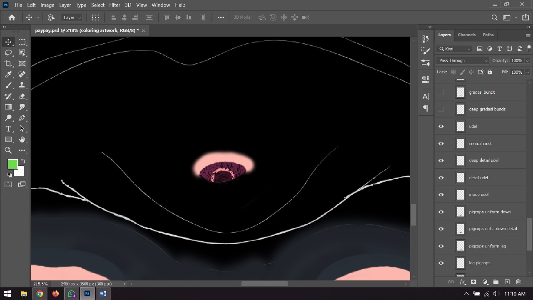Select the Object Selection tool
This screenshot has height=300, width=533.
(22, 53)
